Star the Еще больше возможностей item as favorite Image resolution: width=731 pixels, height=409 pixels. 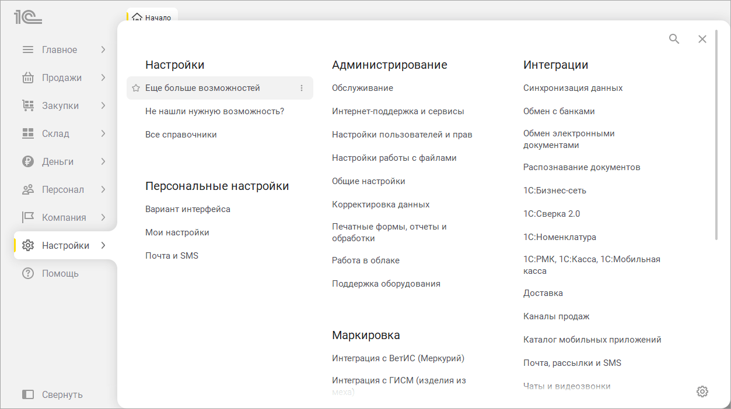click(x=136, y=88)
